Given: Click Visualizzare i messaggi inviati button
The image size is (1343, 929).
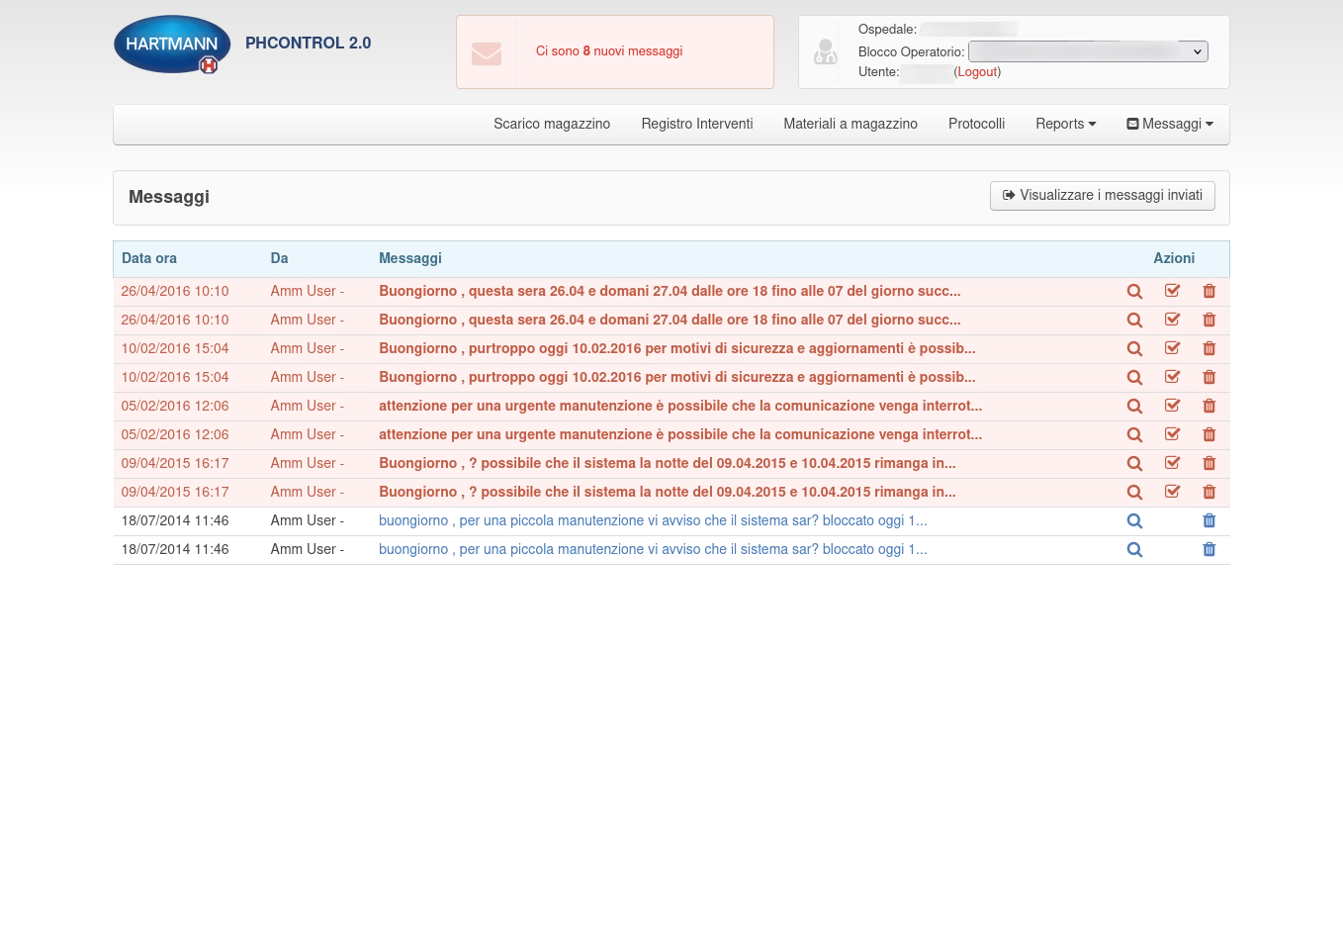Looking at the screenshot, I should tap(1102, 196).
